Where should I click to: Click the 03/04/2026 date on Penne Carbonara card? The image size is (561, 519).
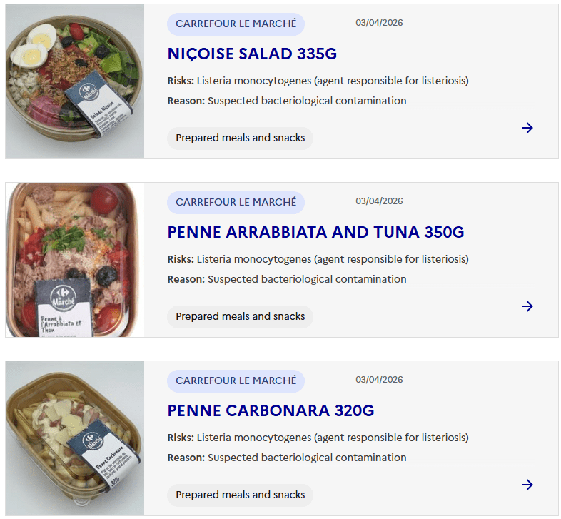click(379, 380)
